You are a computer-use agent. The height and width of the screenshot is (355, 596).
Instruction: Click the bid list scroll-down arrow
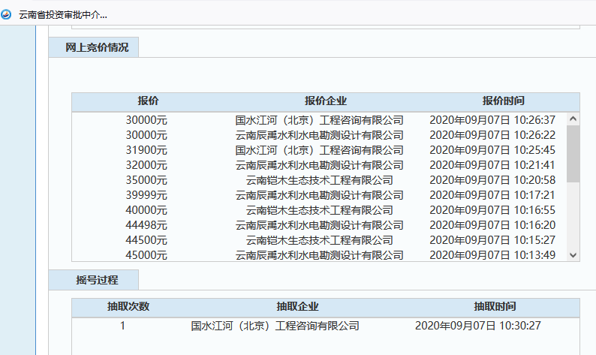tap(573, 255)
